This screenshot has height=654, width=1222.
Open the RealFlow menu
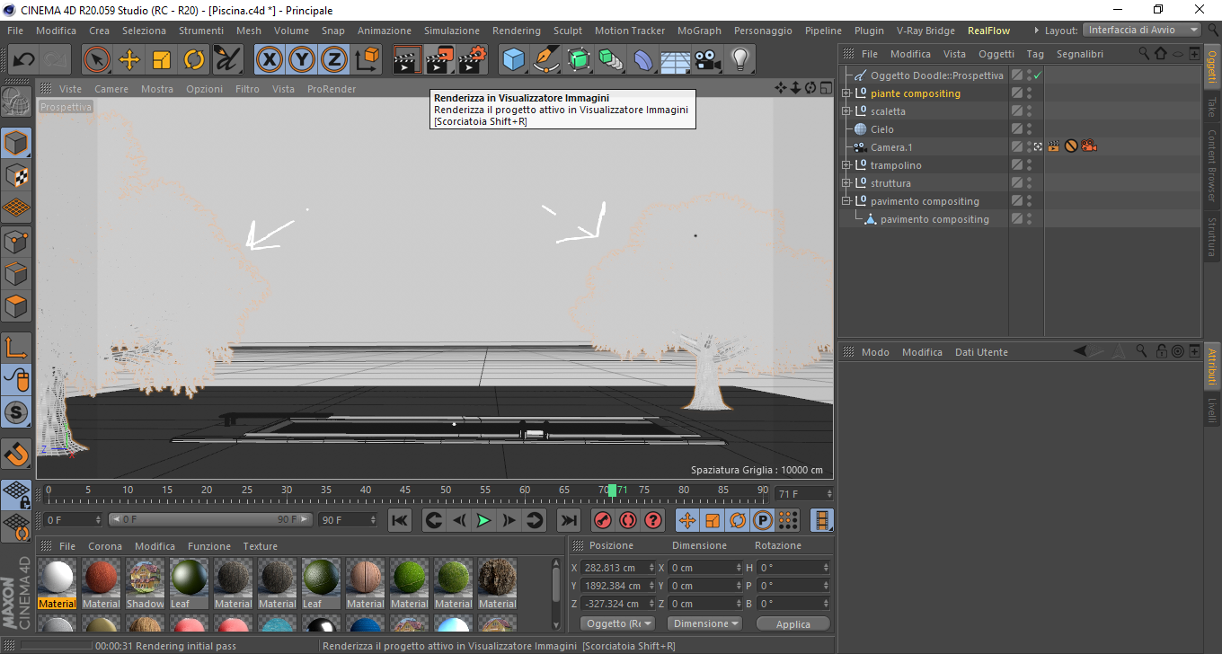coord(988,31)
